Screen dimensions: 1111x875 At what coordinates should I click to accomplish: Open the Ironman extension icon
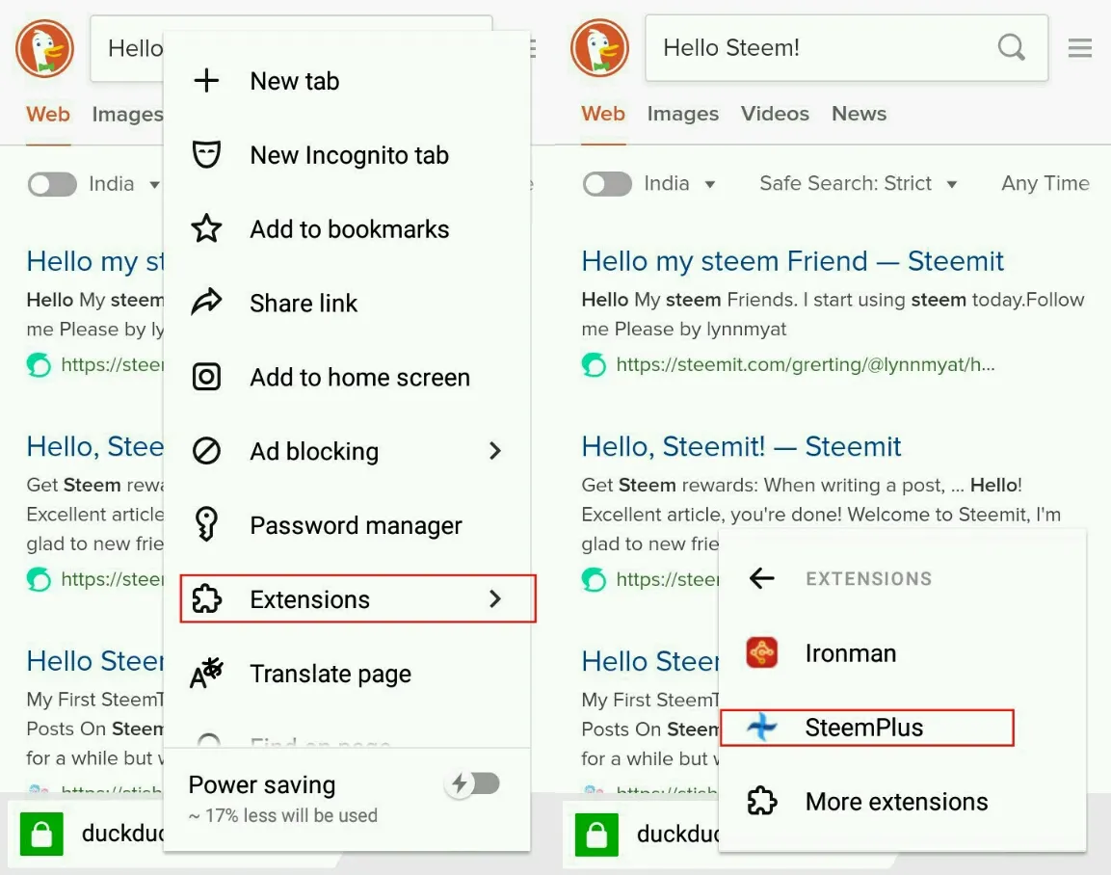pos(761,652)
